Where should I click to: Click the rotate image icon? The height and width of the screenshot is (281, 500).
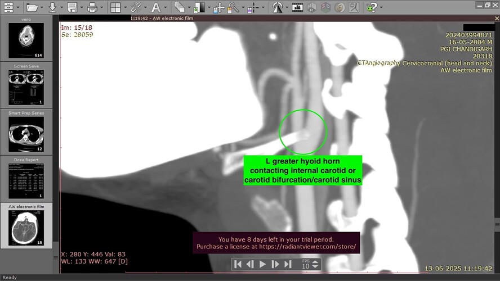(x=278, y=7)
